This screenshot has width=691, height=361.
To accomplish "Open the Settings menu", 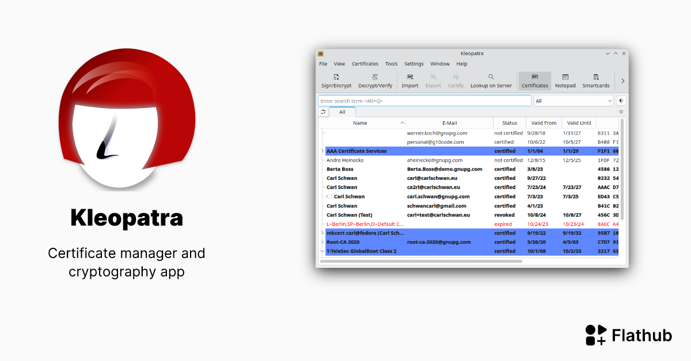I will (x=414, y=64).
